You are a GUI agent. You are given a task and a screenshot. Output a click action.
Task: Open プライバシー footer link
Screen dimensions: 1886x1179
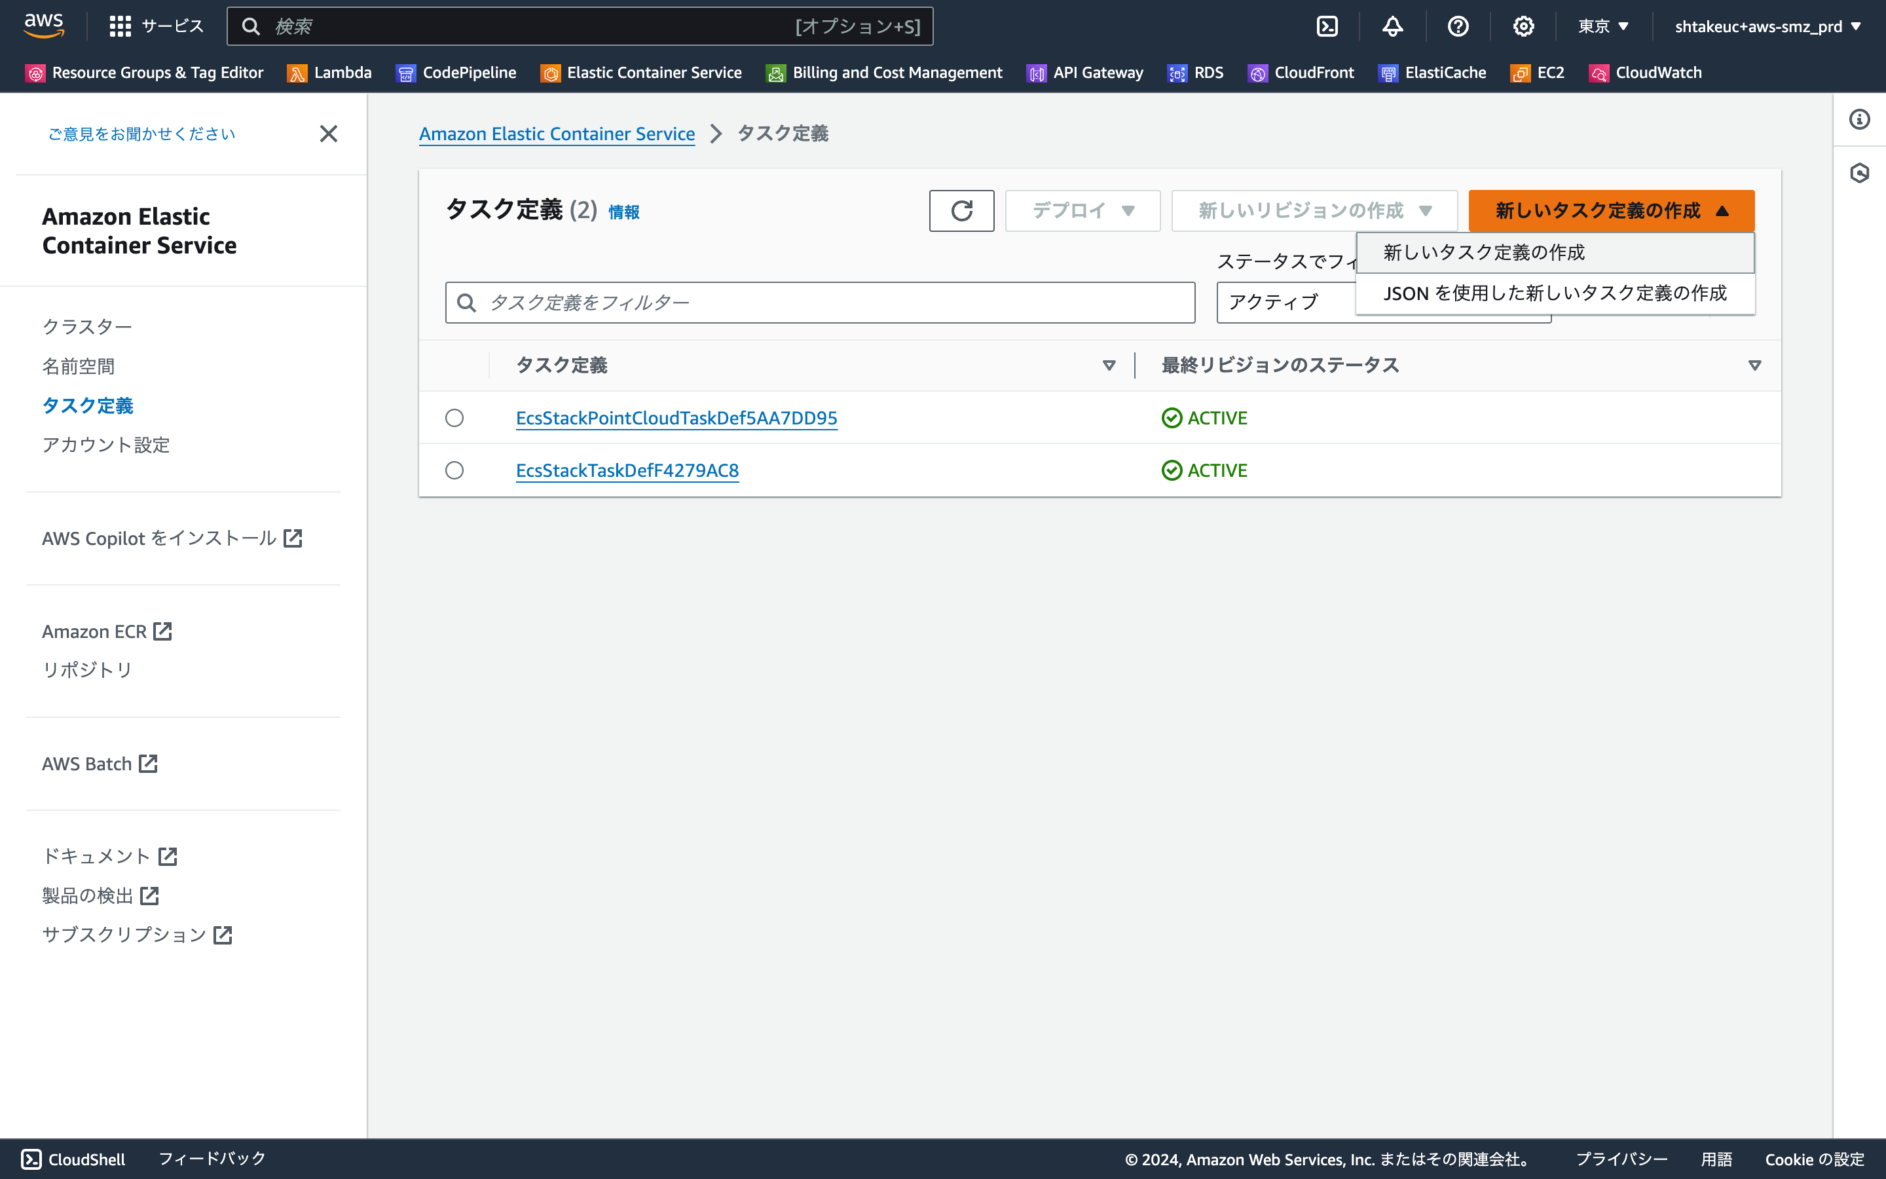click(x=1622, y=1159)
